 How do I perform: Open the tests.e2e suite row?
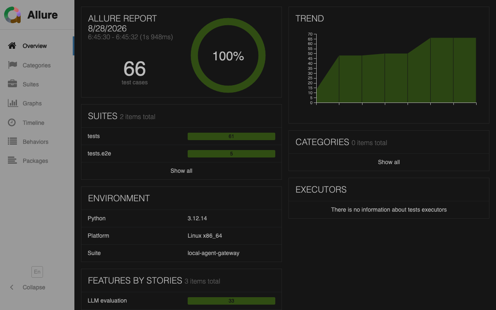point(181,153)
